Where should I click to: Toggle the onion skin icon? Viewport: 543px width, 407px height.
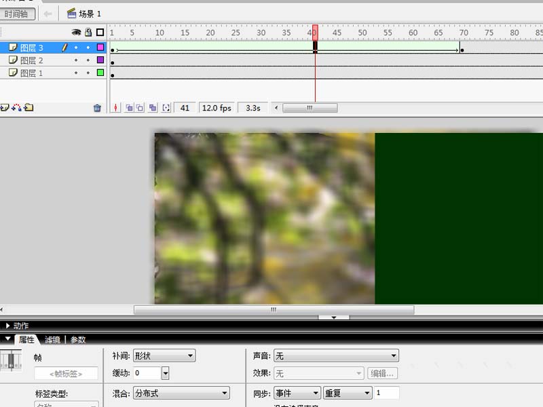pyautogui.click(x=129, y=108)
